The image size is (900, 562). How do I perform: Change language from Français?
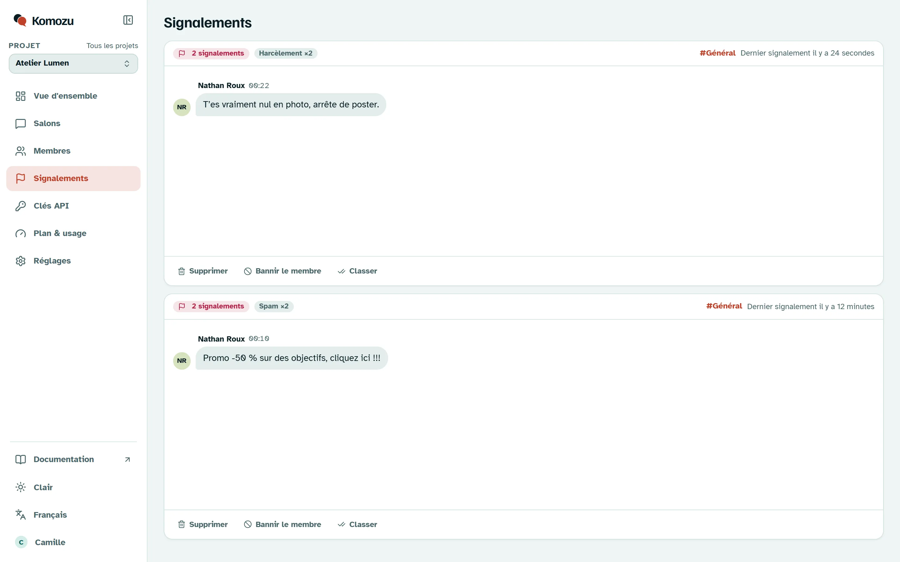point(73,515)
